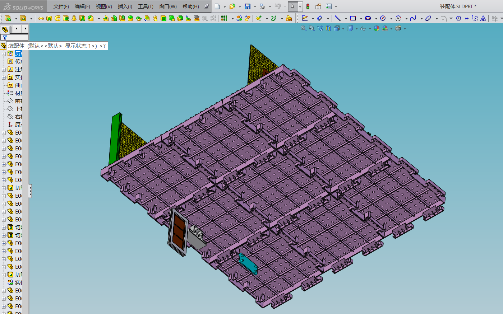503x314 pixels.
Task: Select the Line sketch tool
Action: click(x=338, y=18)
